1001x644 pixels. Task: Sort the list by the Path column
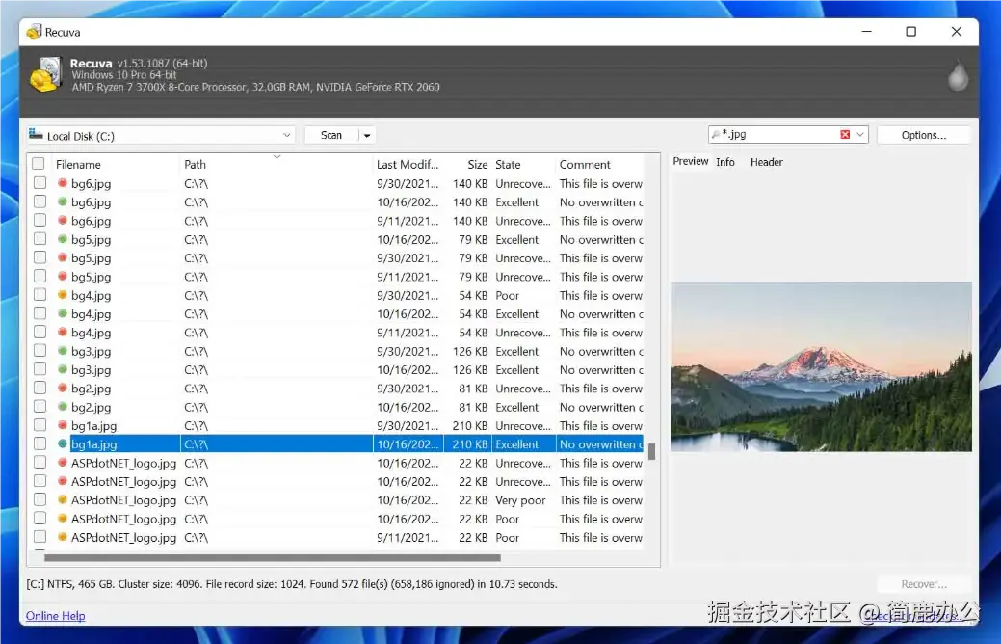[276, 164]
